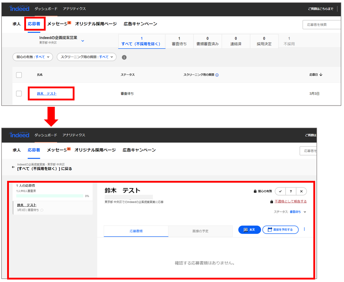Tick the checkbox for 鈴木 テスト row

click(x=19, y=94)
